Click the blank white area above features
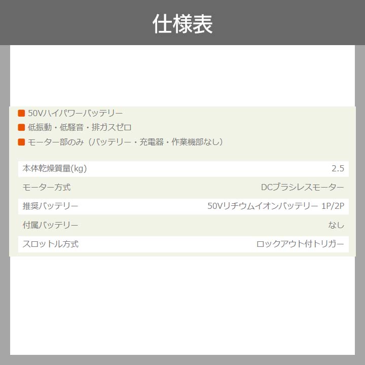The width and height of the screenshot is (365, 365). click(x=182, y=76)
